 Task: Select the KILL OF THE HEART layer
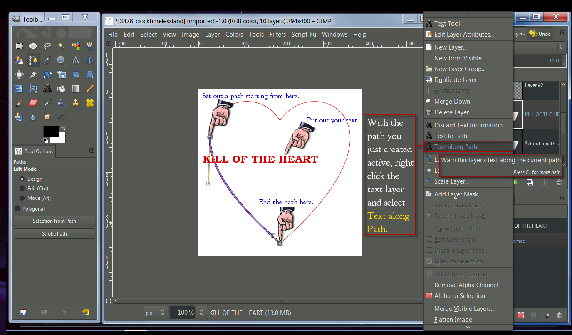point(541,114)
